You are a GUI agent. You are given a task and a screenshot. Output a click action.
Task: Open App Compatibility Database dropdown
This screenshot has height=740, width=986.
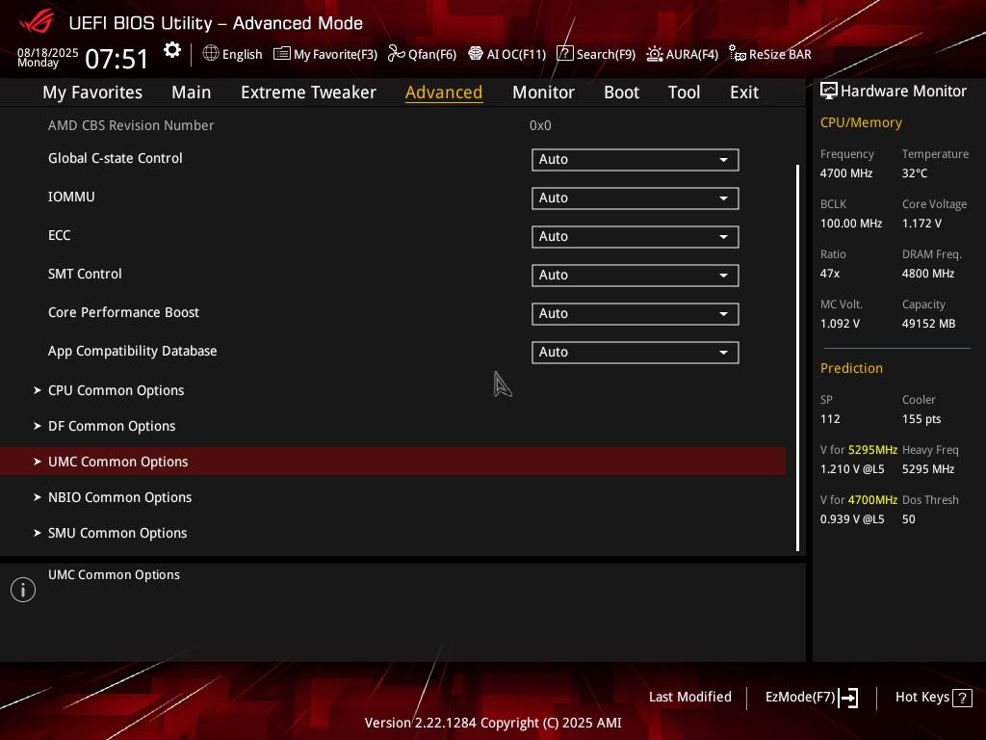[x=636, y=353]
